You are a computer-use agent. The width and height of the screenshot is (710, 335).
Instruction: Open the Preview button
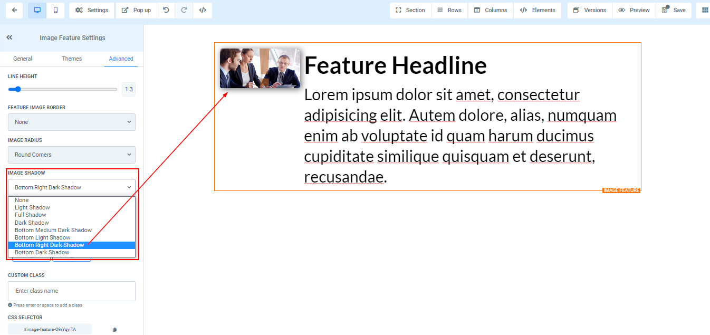[634, 10]
